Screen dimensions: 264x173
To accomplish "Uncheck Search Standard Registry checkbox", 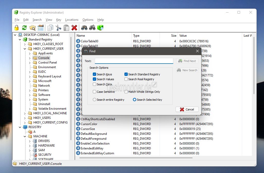I will tap(126, 74).
